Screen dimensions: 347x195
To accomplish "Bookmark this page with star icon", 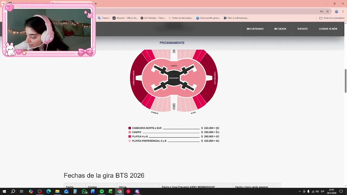I will pos(327,11).
